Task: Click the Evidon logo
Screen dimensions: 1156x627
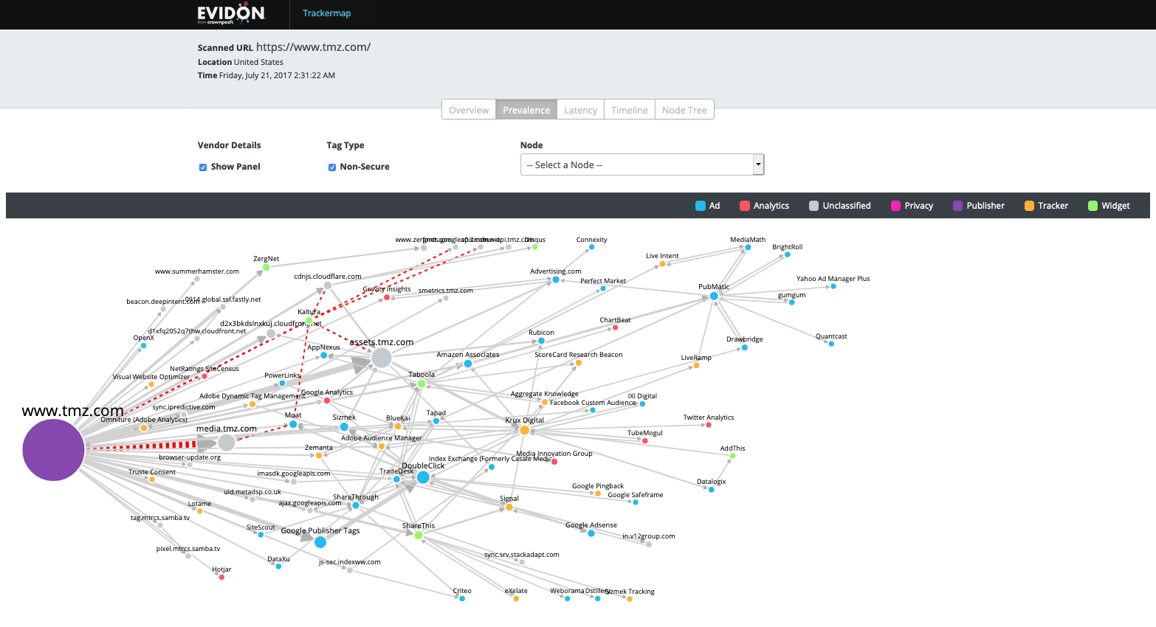Action: (231, 14)
